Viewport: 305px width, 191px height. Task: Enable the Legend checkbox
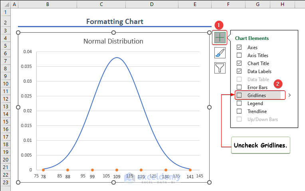239,103
